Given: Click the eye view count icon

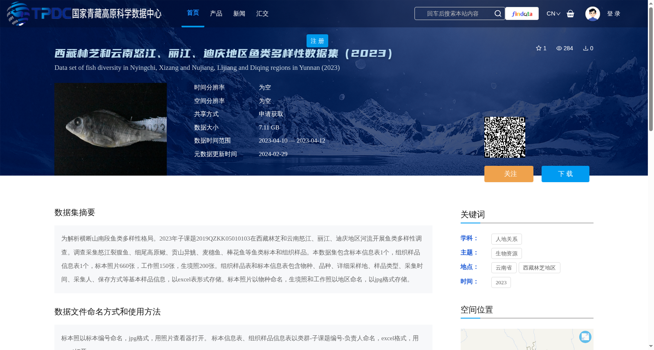Looking at the screenshot, I should point(559,48).
